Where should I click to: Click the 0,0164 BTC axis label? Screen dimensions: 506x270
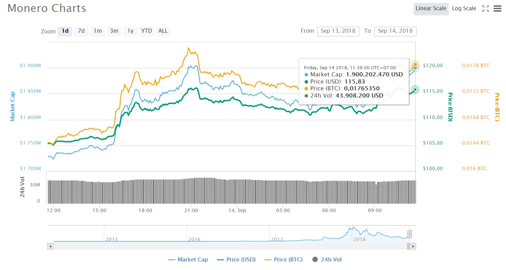476,143
